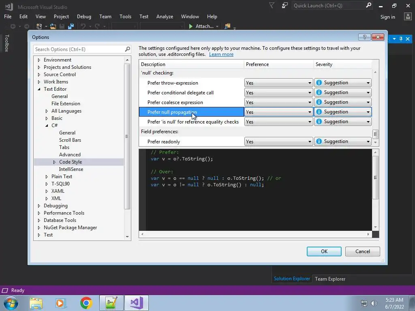
Task: Click the Redo toolbar icon
Action: [x=97, y=26]
